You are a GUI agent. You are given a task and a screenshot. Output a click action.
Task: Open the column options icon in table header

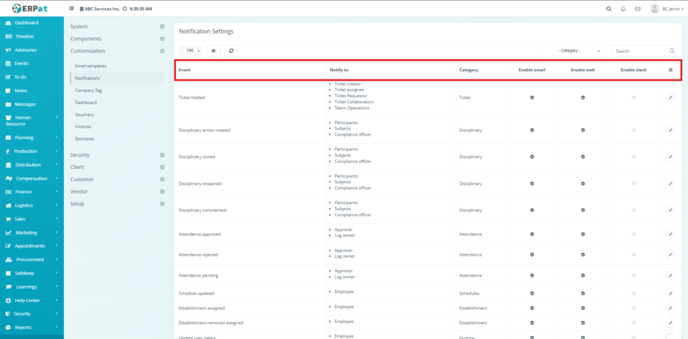tap(670, 70)
